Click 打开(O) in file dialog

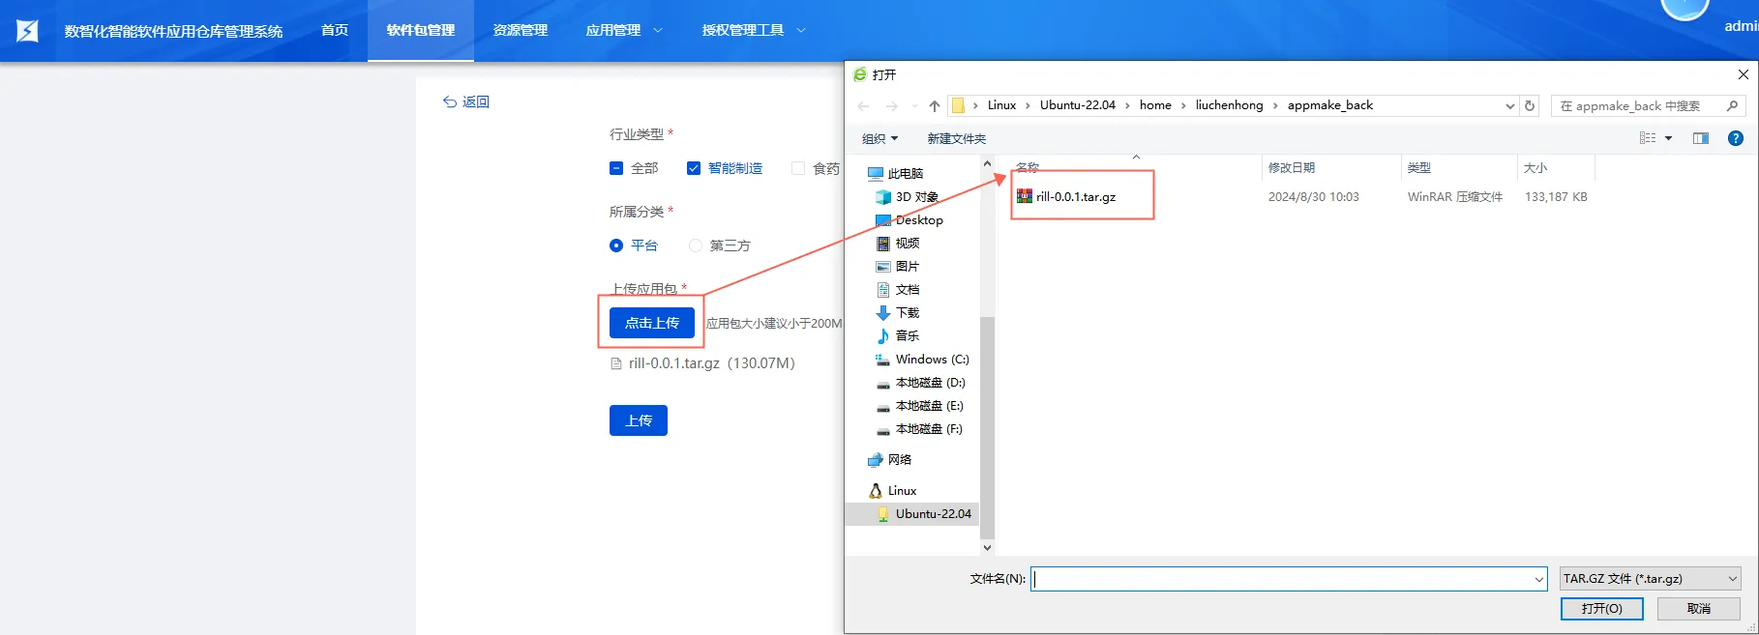1602,608
